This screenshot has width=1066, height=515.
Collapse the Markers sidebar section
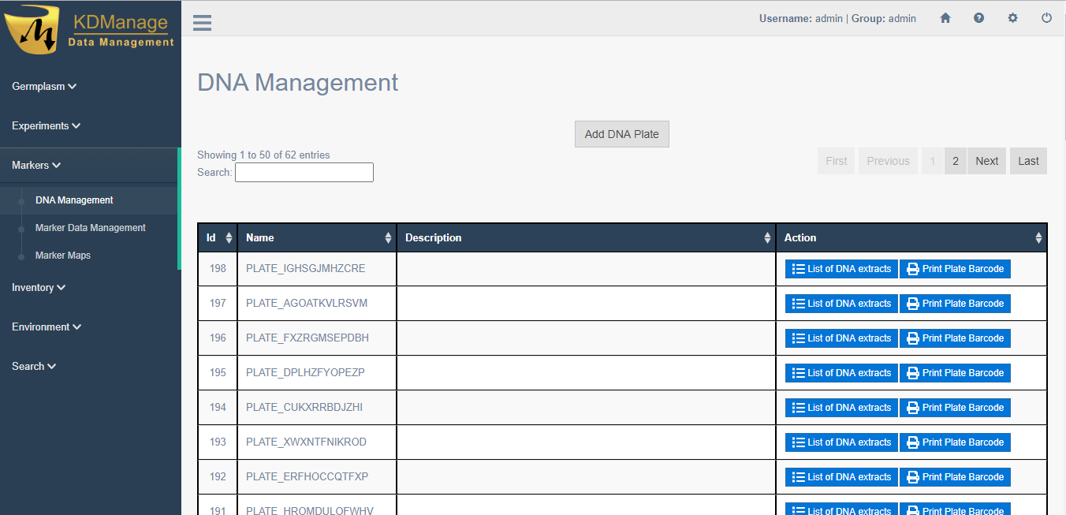[x=36, y=166]
